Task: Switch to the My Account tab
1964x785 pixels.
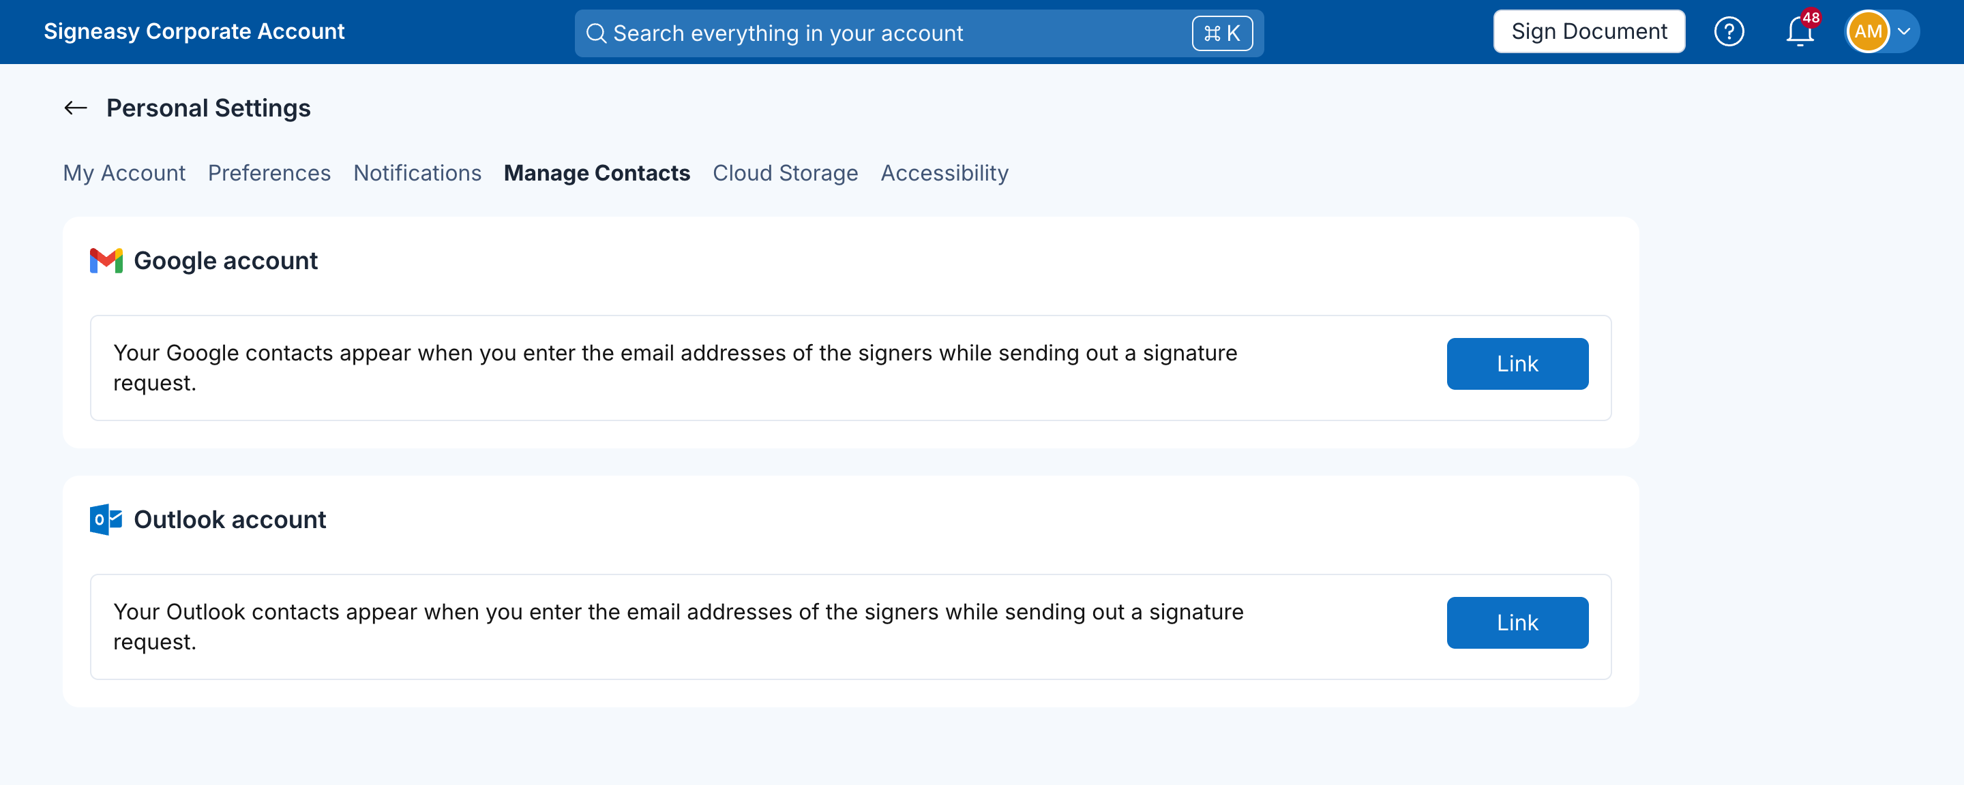Action: (124, 173)
